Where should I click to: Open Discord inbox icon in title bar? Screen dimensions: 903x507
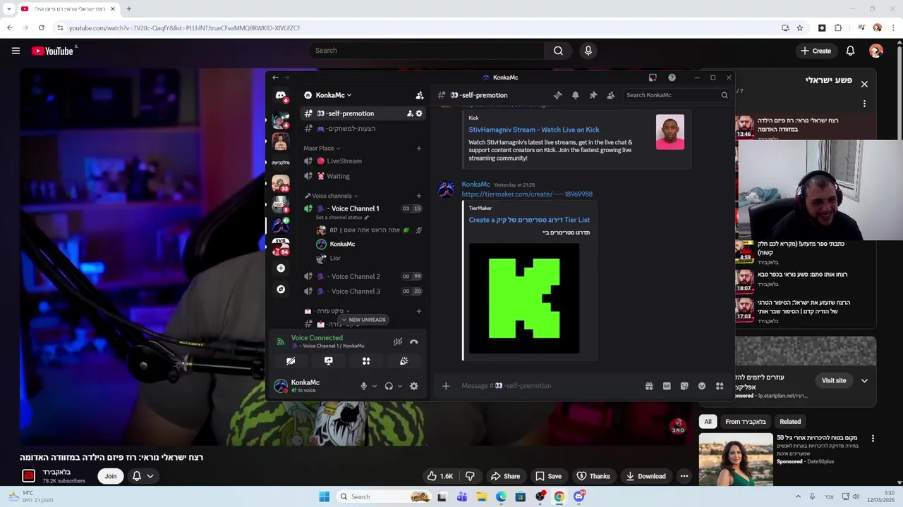point(653,77)
